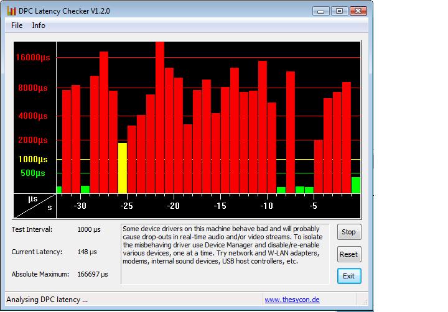Viewport: 448px width, 312px height.
Task: Click the -20 time axis label
Action: coord(173,206)
